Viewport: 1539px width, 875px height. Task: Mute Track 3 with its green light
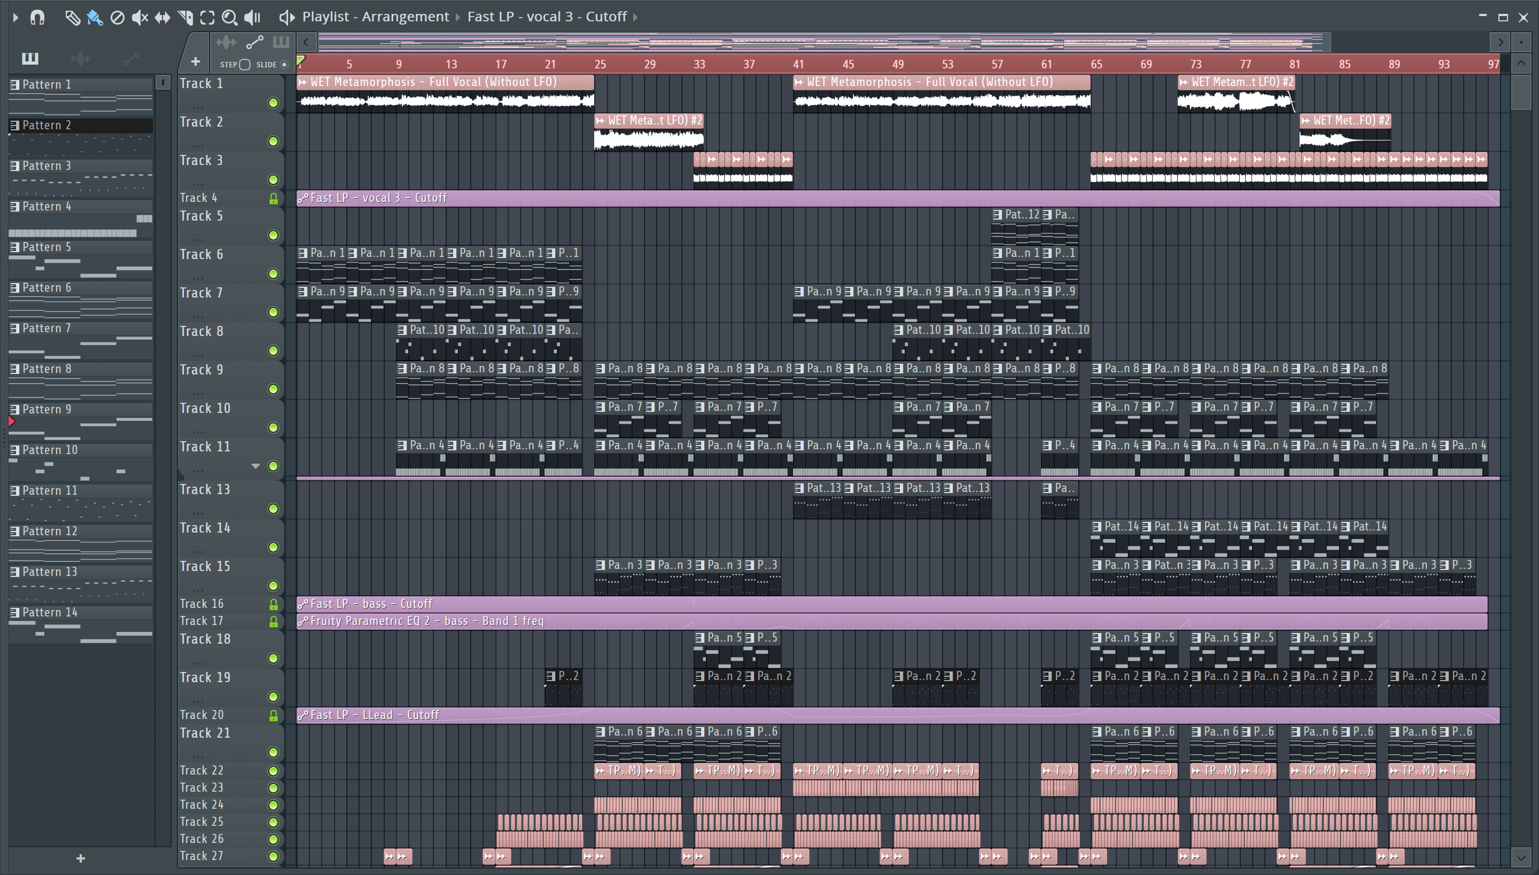[274, 179]
